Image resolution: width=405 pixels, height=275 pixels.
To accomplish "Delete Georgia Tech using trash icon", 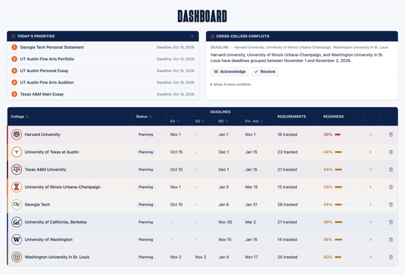I will (391, 204).
